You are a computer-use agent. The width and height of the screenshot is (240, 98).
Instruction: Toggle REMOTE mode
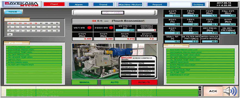(x=144, y=82)
